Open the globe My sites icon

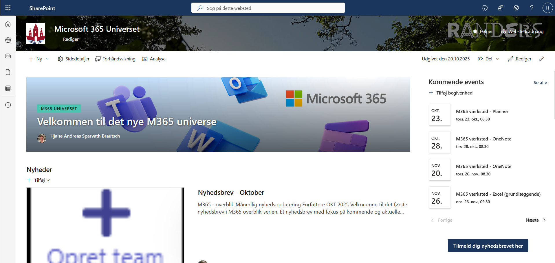pyautogui.click(x=8, y=40)
